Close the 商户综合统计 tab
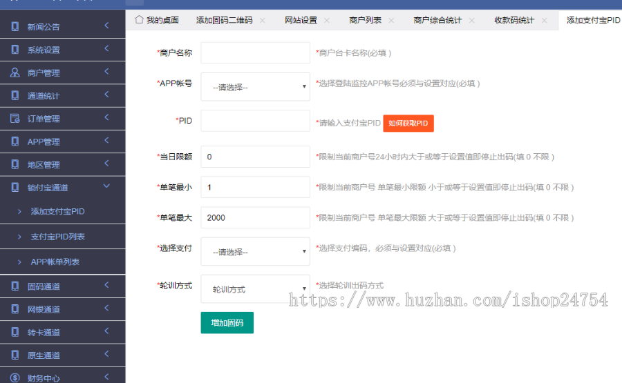The height and width of the screenshot is (383, 622). pos(471,20)
